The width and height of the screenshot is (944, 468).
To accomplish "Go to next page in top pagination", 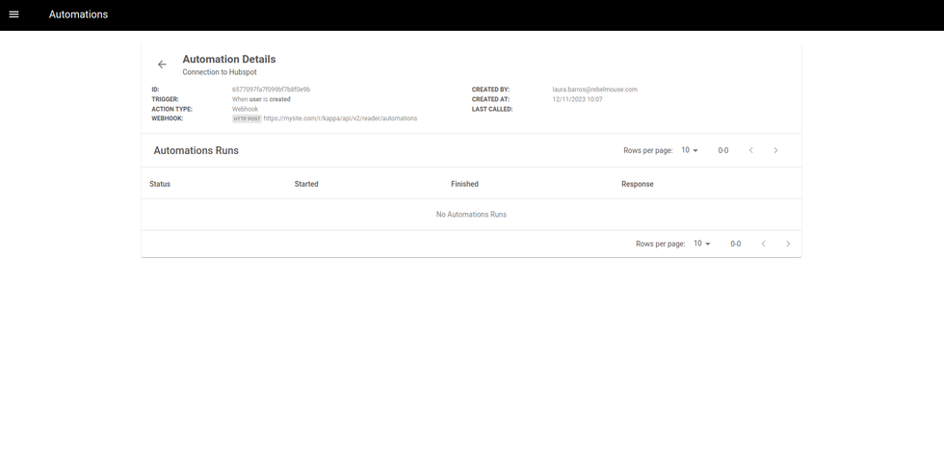I will tap(775, 150).
